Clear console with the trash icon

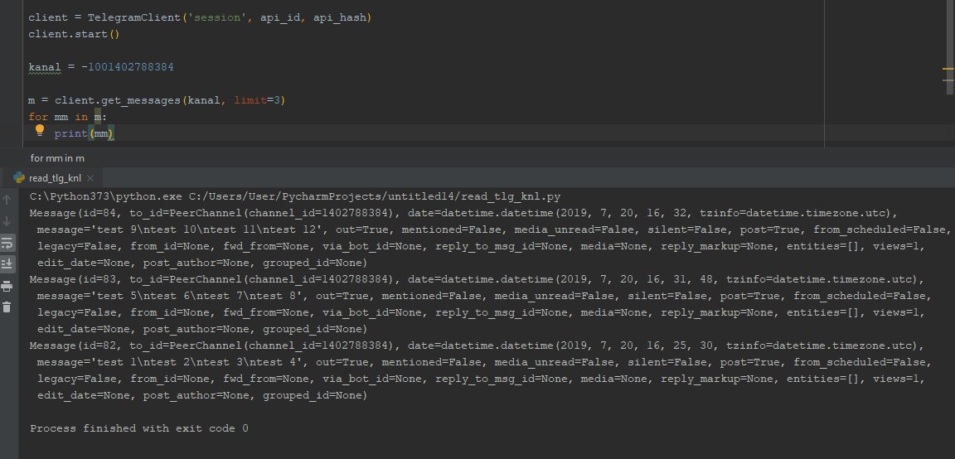(x=7, y=307)
